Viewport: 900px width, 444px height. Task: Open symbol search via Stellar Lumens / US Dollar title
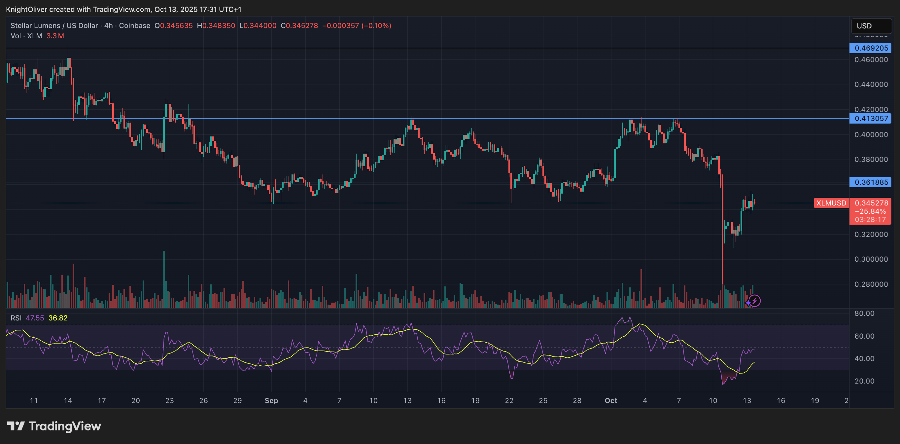54,25
